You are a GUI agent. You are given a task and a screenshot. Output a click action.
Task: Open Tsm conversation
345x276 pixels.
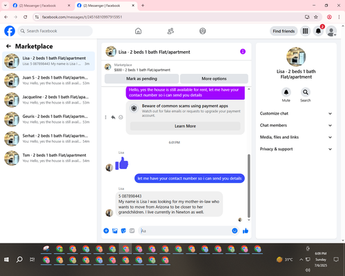(48, 158)
